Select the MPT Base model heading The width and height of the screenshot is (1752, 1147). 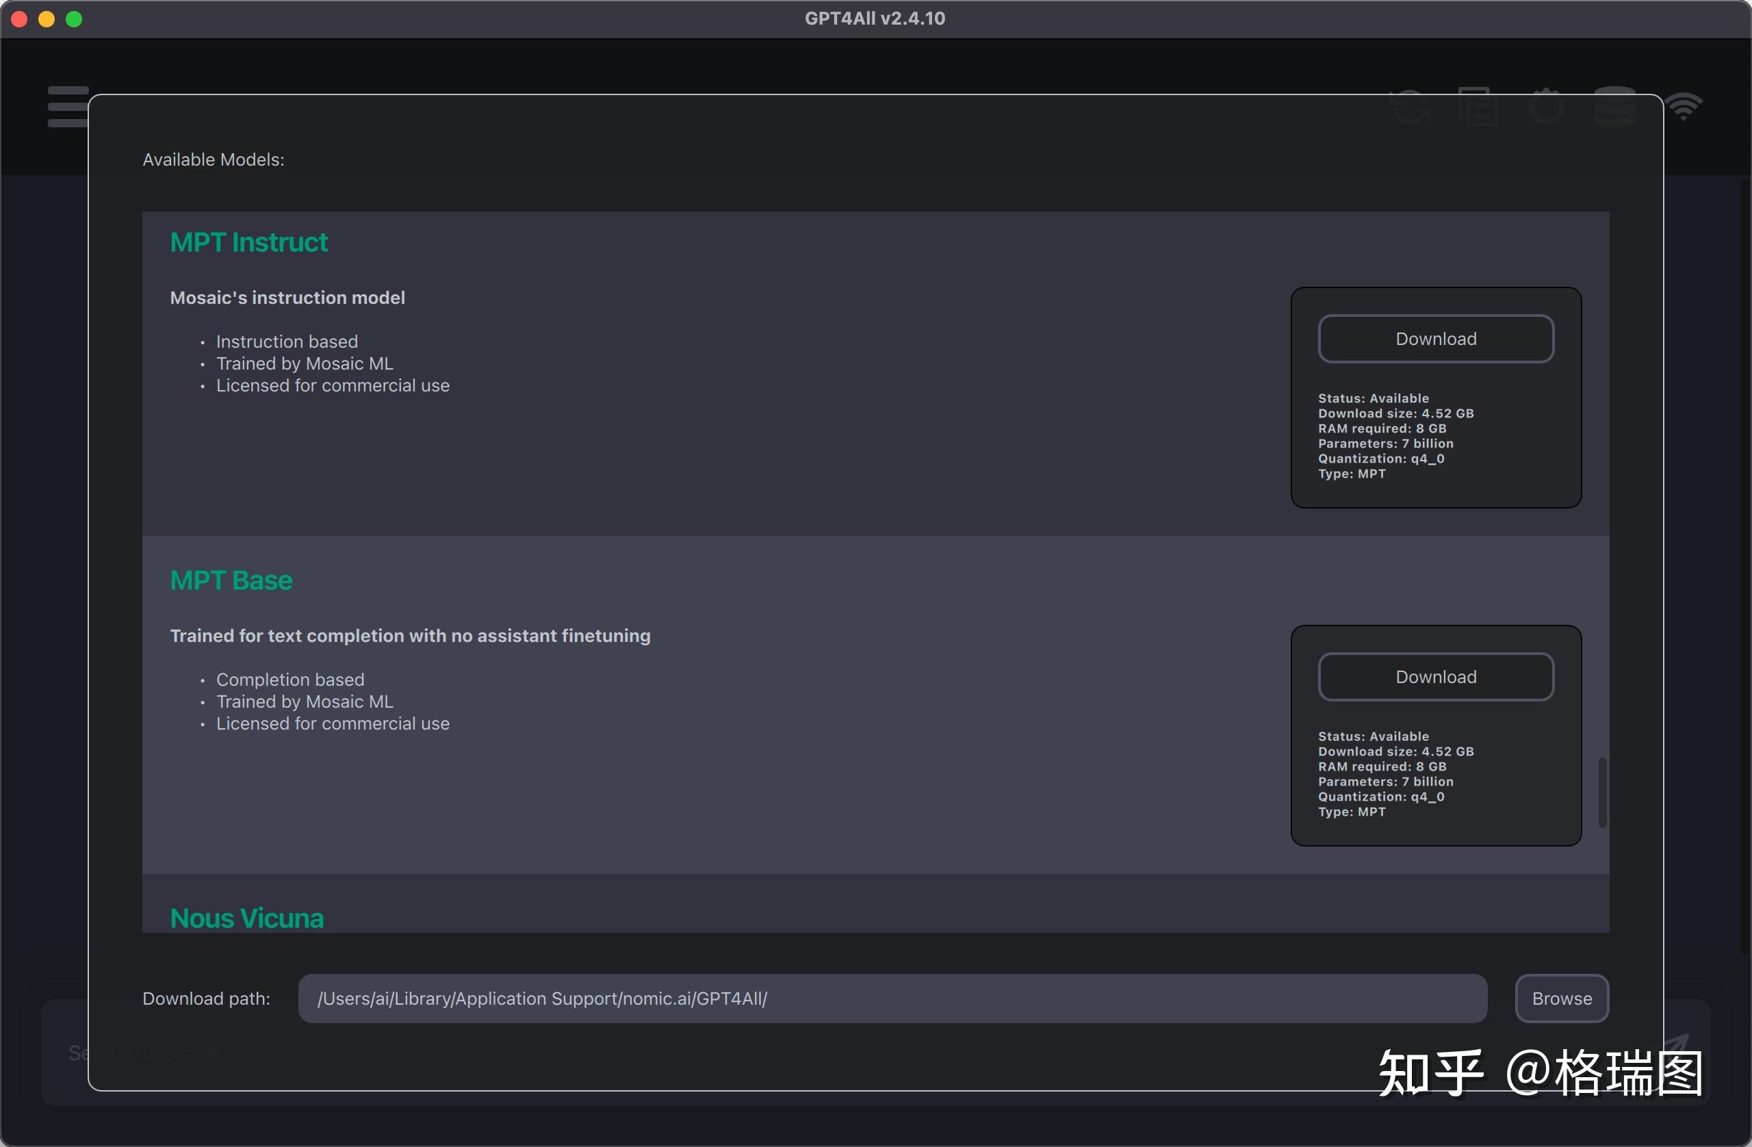[231, 580]
